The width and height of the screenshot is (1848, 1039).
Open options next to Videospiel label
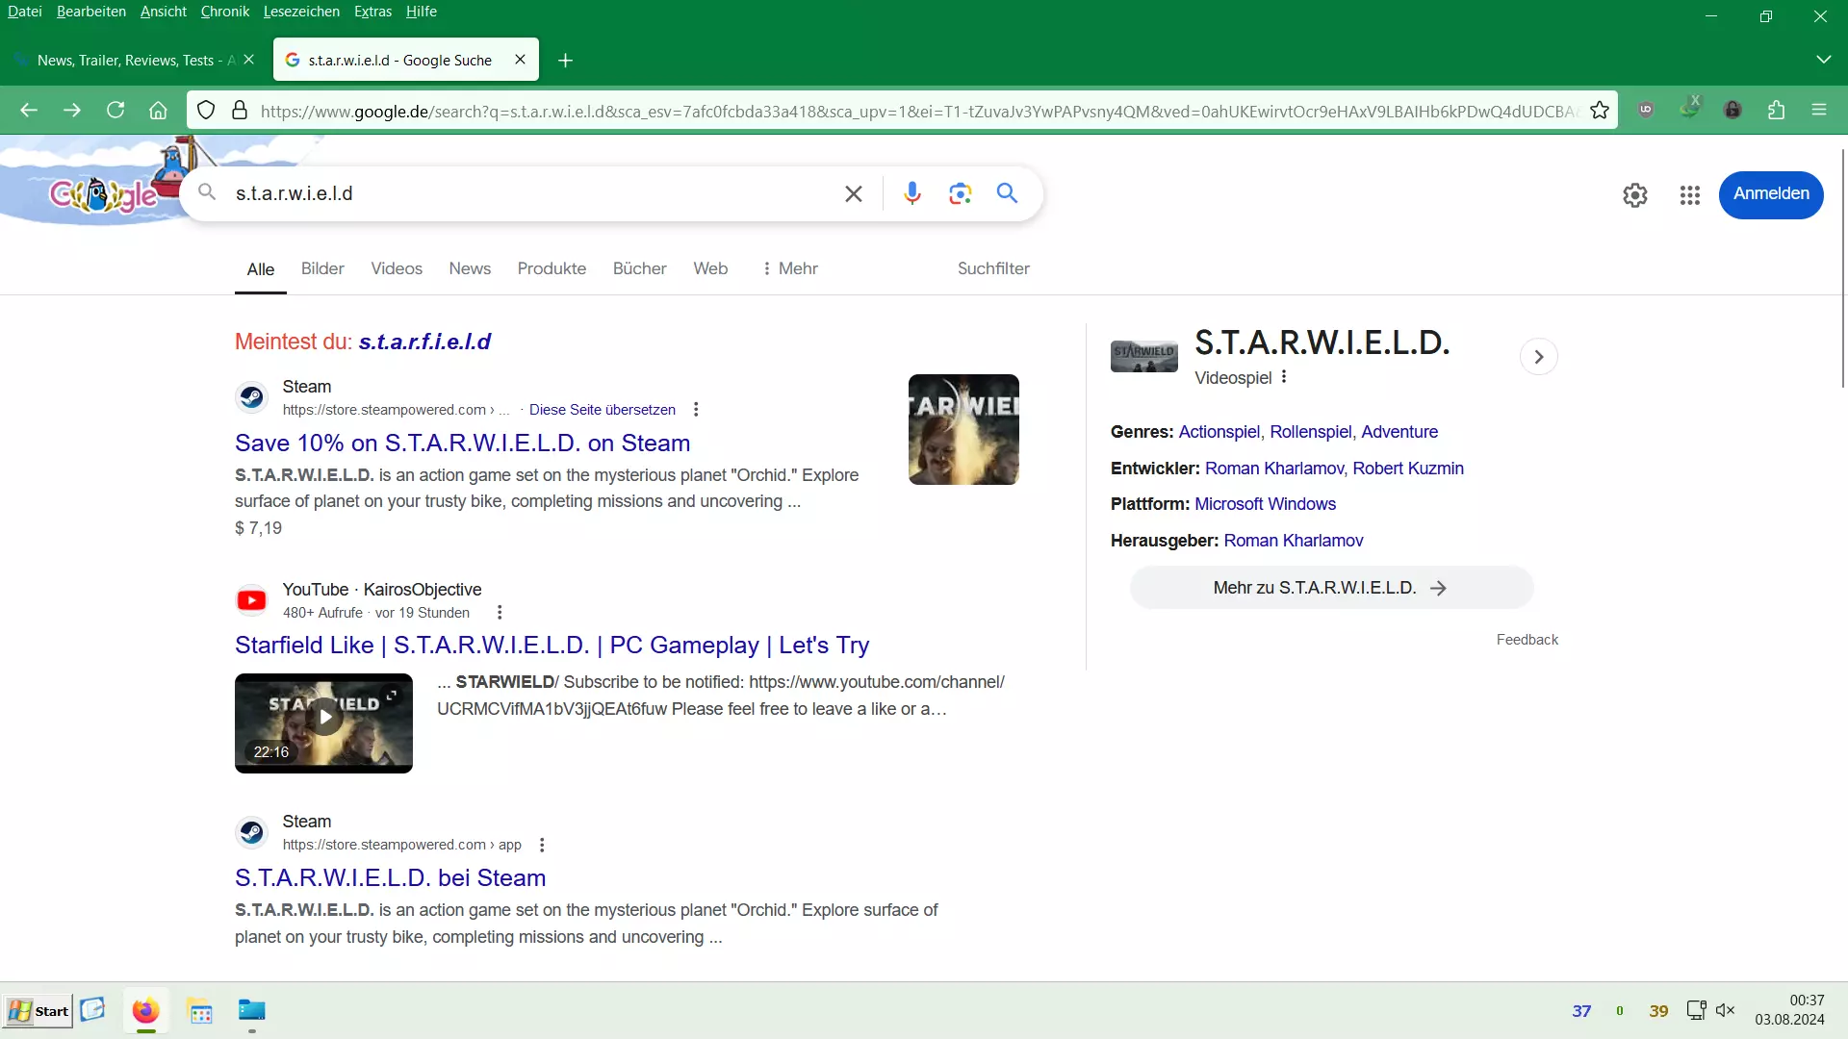(x=1284, y=377)
